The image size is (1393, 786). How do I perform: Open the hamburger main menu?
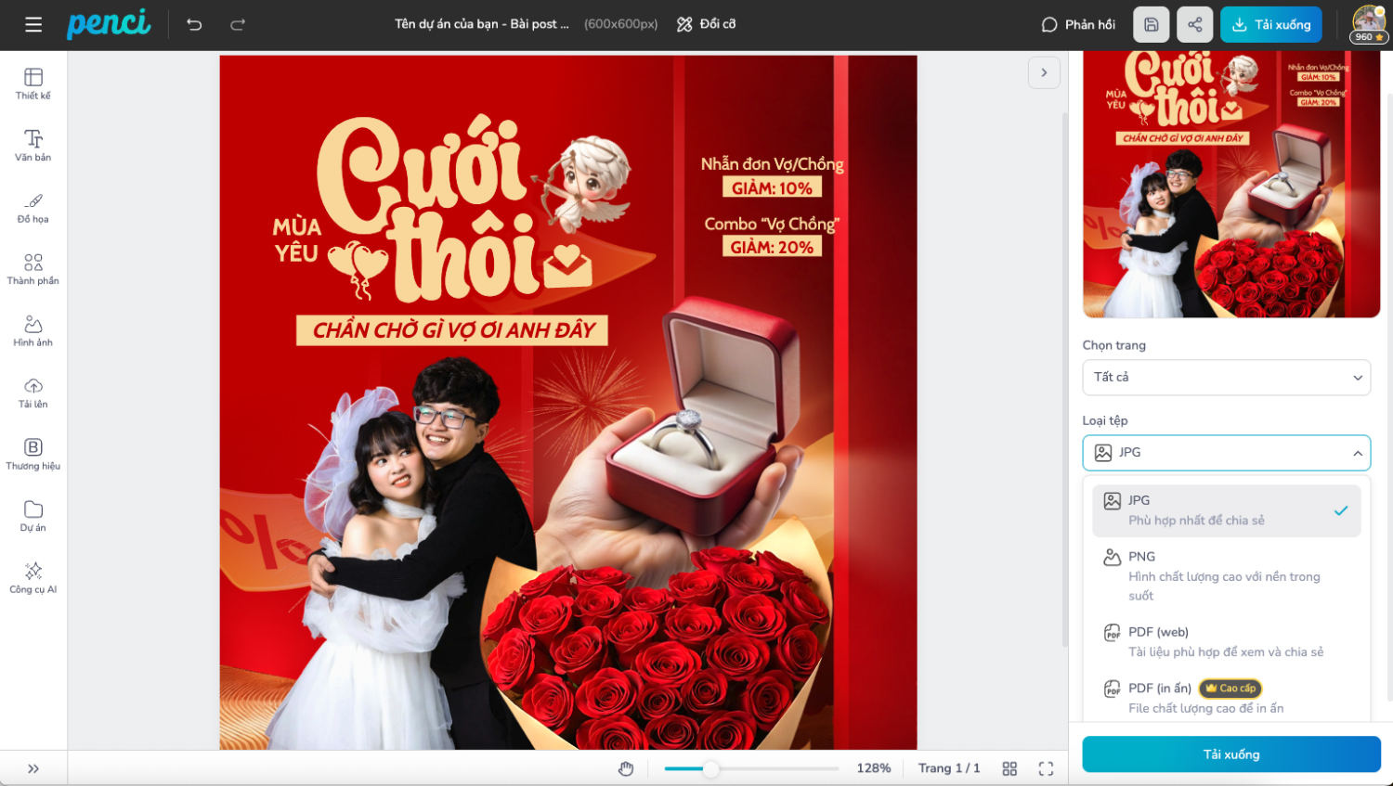[33, 25]
